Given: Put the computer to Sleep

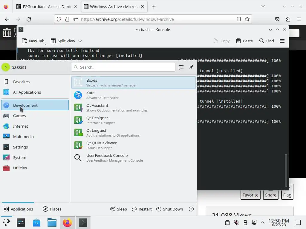Looking at the screenshot, I should pos(118,209).
